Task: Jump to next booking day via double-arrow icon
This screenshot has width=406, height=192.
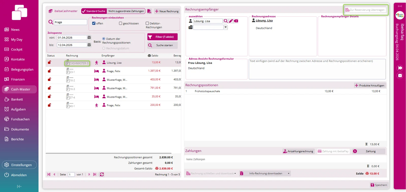Action: (400, 68)
